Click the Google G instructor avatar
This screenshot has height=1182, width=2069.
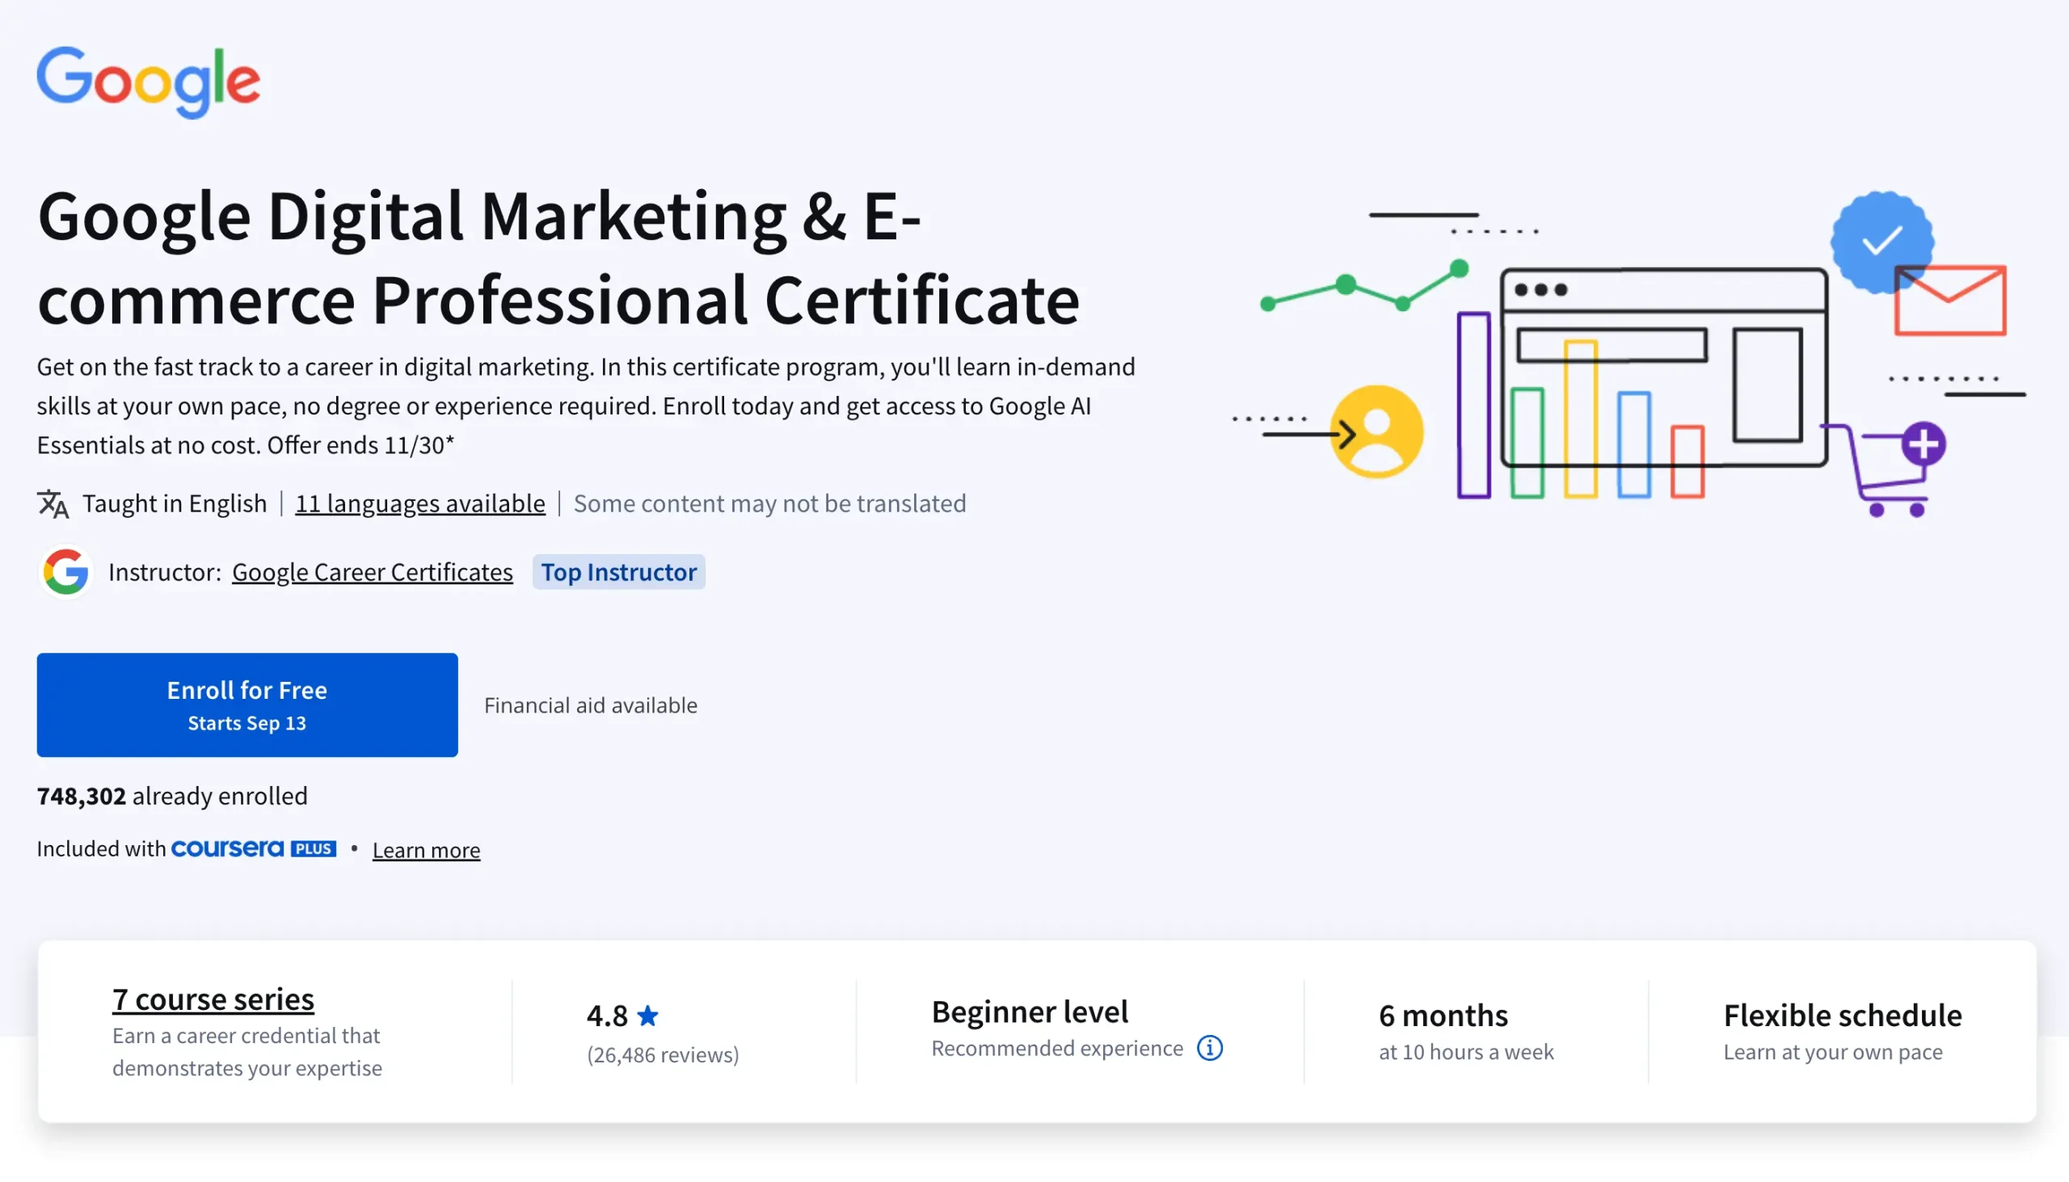coord(65,571)
